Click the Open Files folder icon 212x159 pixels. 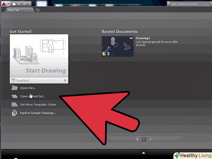pos(14,88)
